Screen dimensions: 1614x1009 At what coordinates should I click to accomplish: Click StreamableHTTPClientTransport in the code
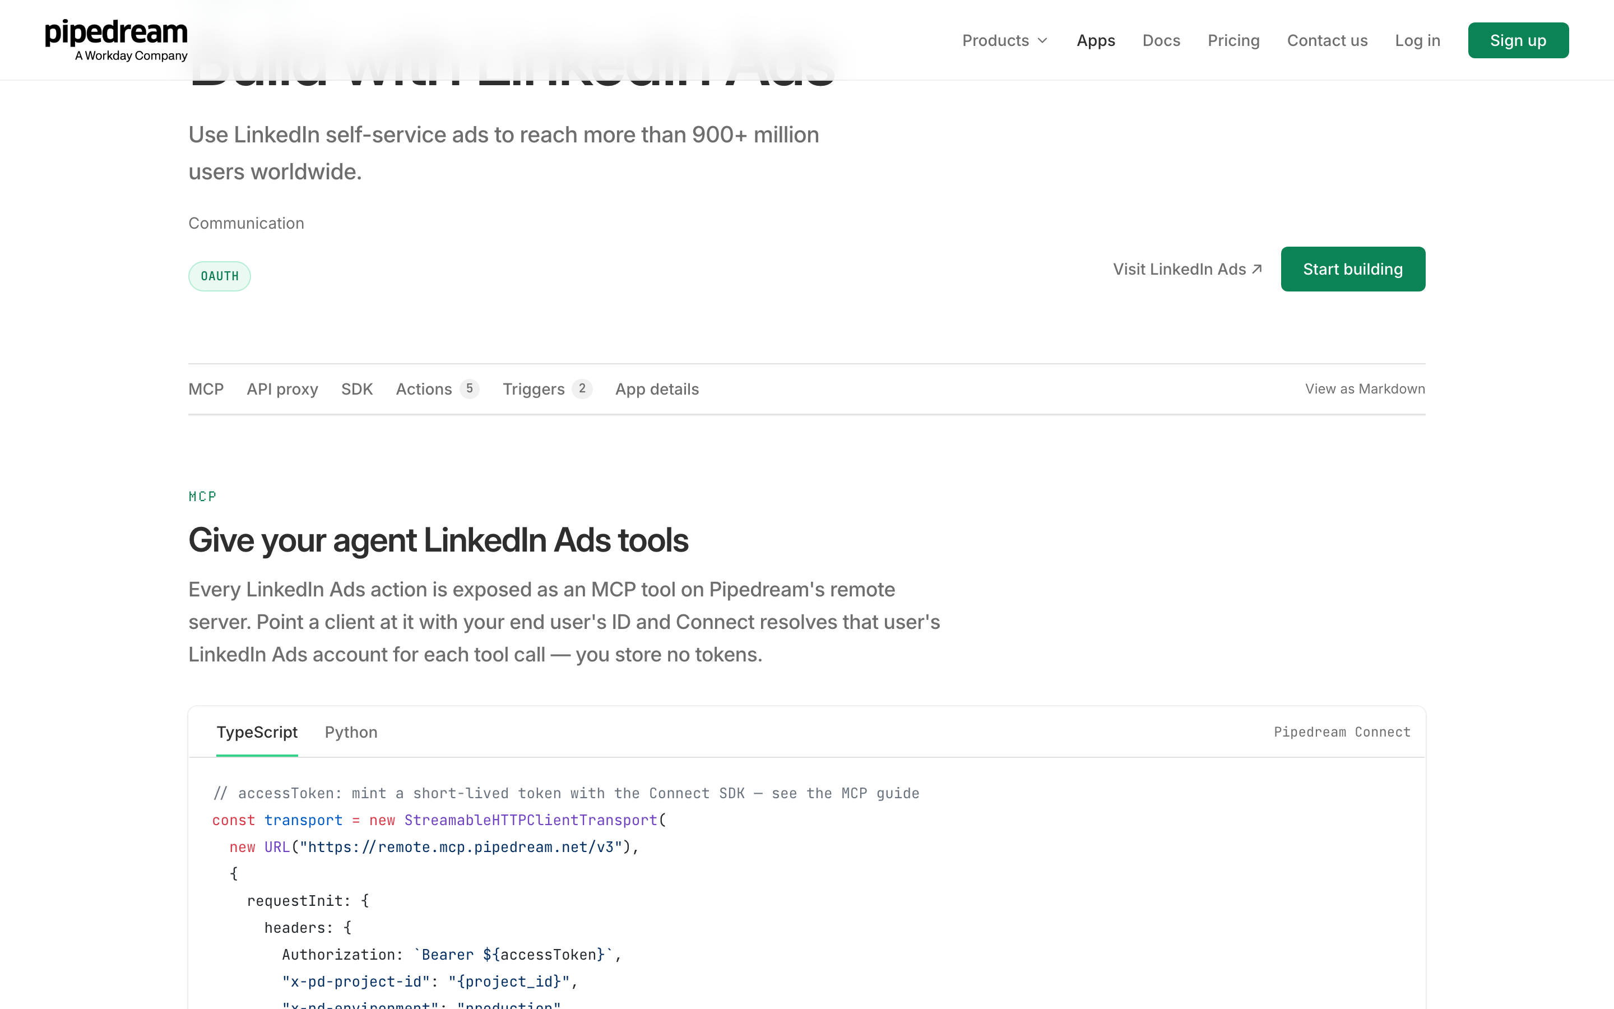coord(531,820)
